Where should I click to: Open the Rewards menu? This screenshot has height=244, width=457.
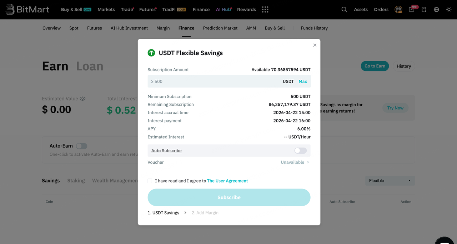[x=246, y=10]
